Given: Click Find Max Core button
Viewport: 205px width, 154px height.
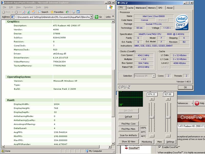Looking at the screenshot, I should click(128, 124).
